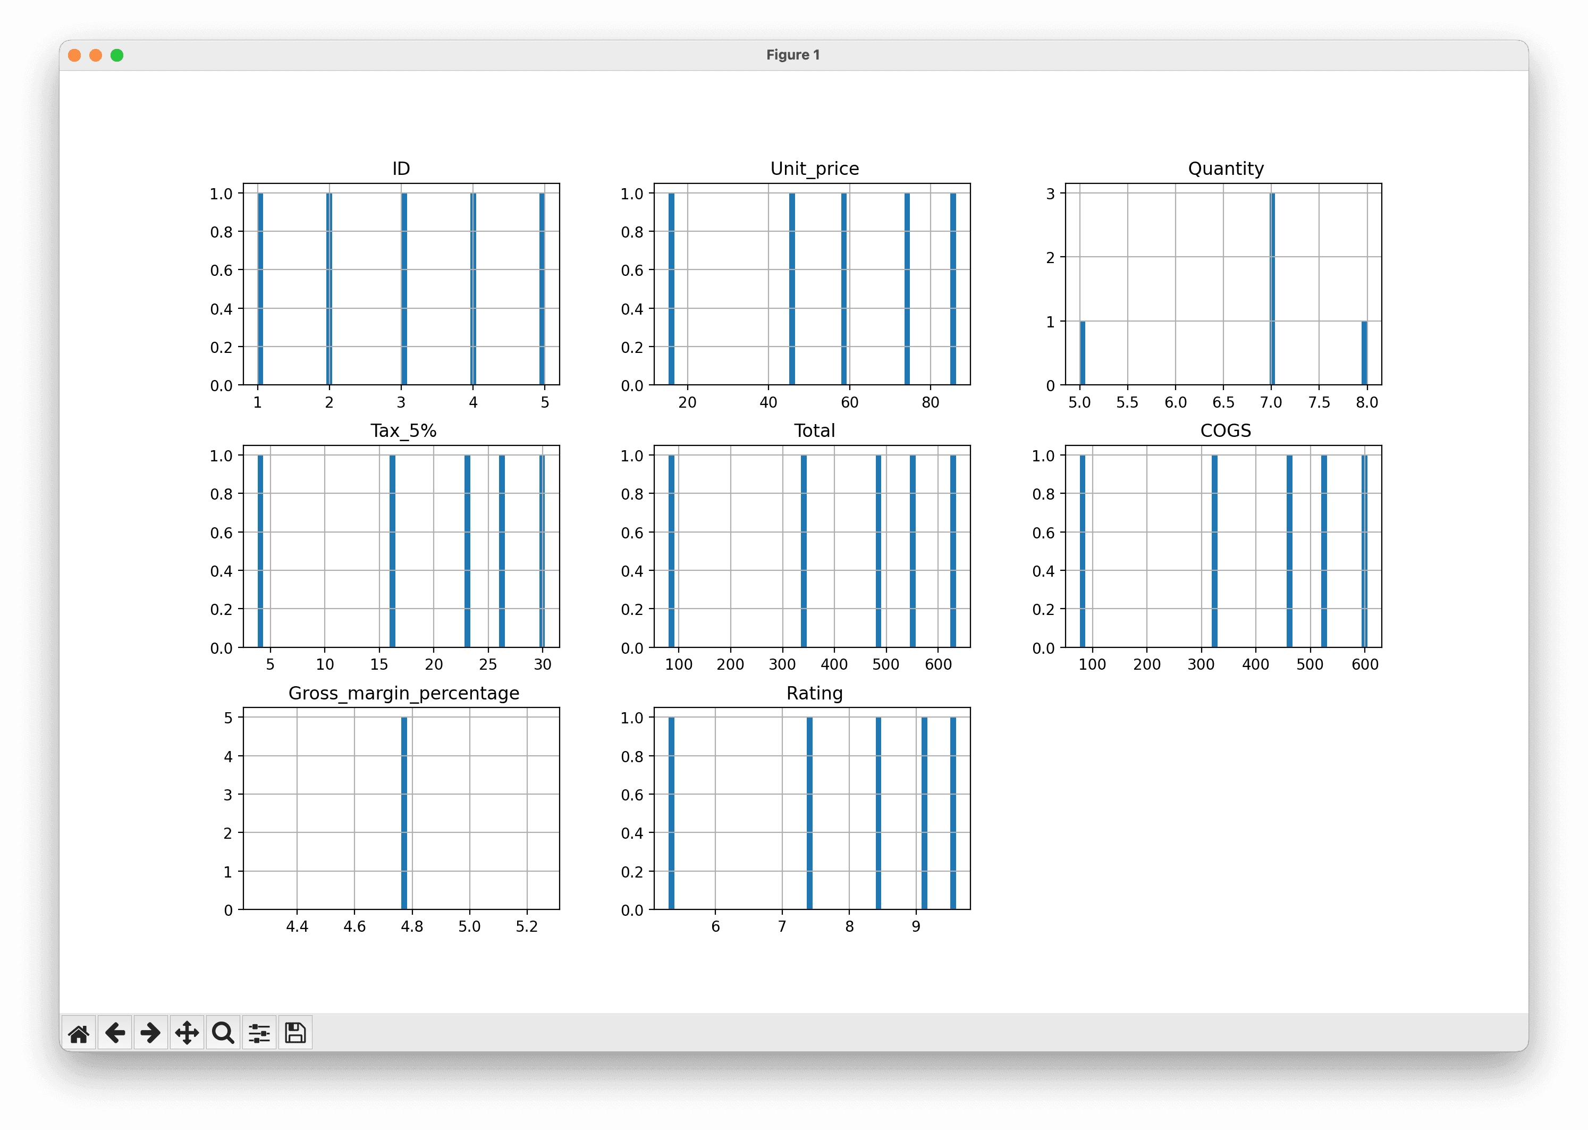Click the 'Gross_margin_percentage' subplot title
The width and height of the screenshot is (1588, 1130).
pyautogui.click(x=403, y=694)
